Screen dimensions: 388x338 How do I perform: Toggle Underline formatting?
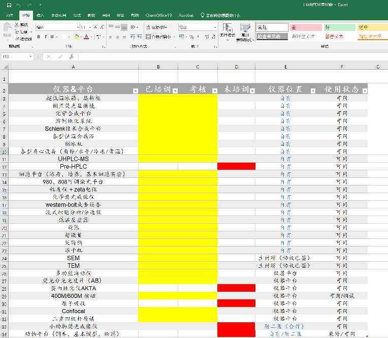click(x=52, y=37)
